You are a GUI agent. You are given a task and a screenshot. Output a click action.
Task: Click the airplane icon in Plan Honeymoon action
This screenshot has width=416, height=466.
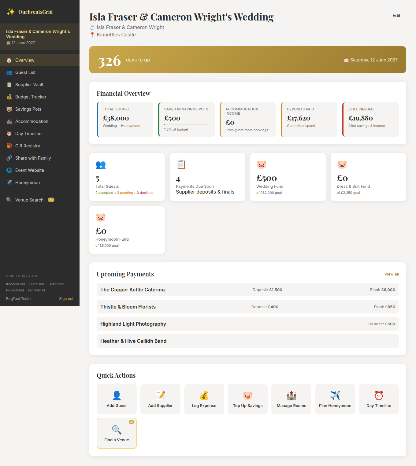[x=335, y=395]
